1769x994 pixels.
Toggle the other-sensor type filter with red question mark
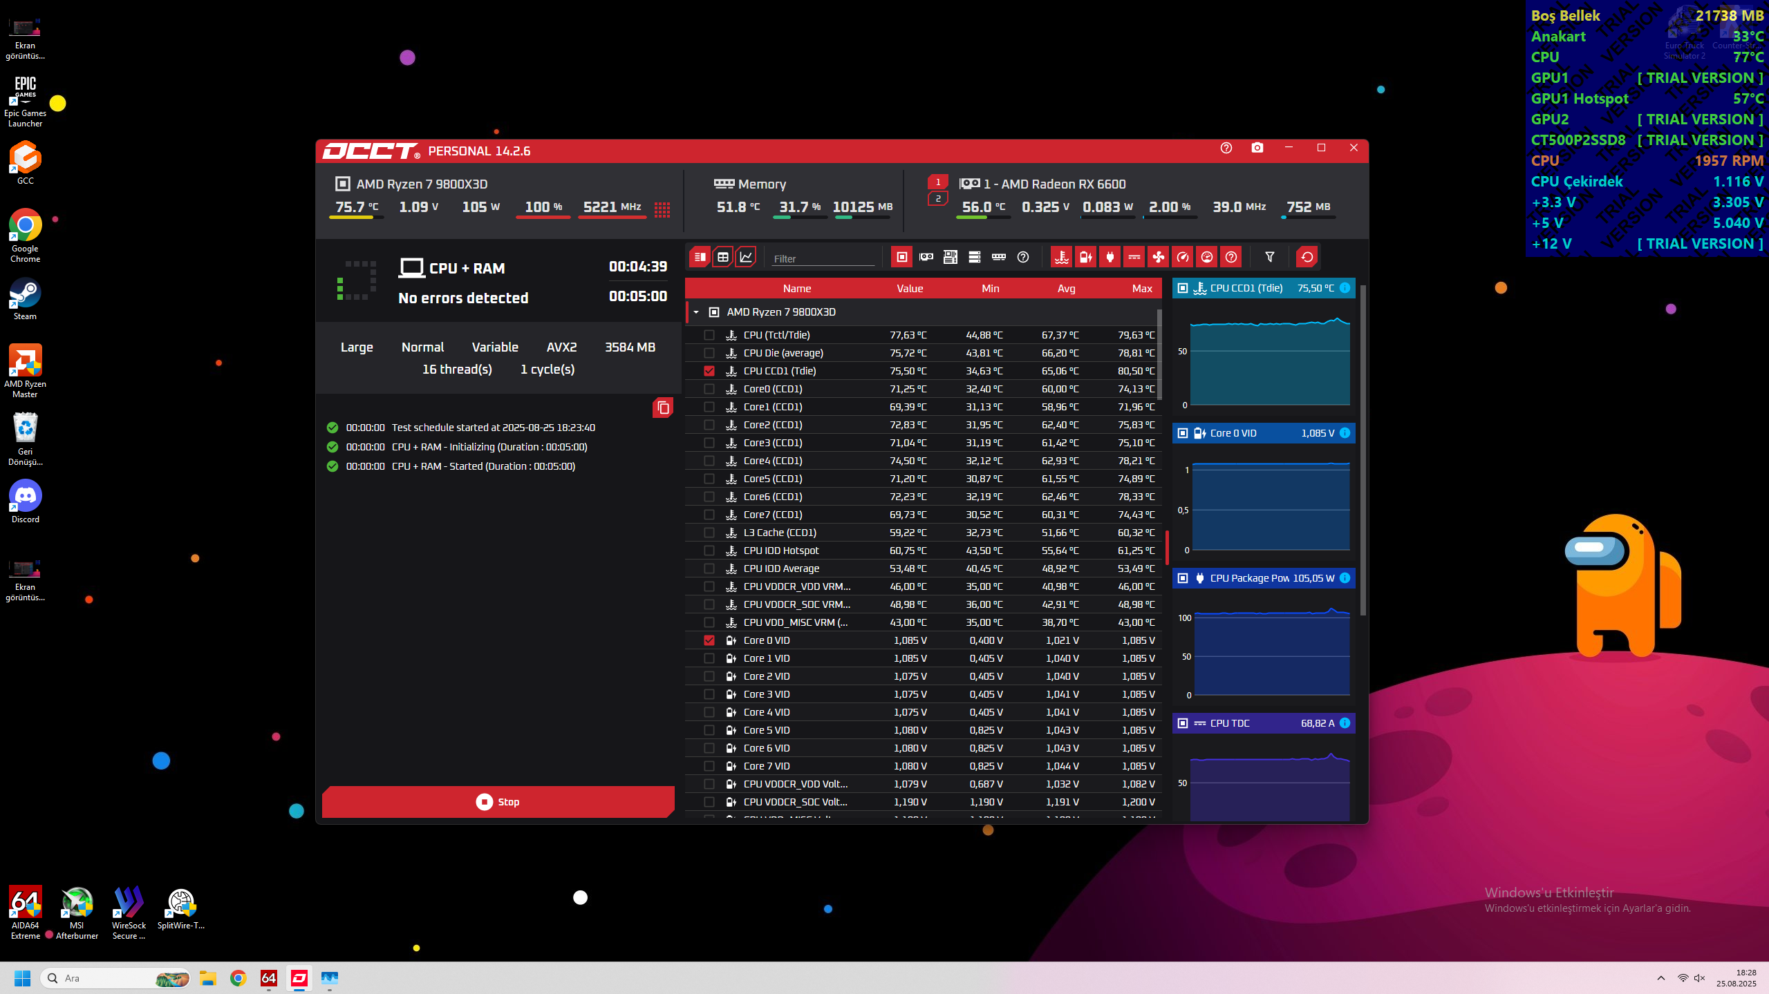tap(1231, 257)
